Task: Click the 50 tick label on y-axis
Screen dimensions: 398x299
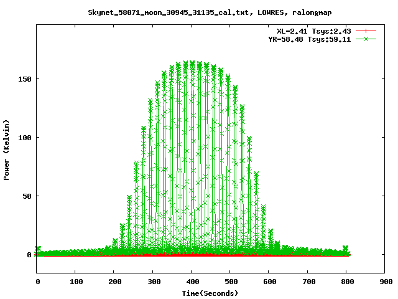Action: 27,196
